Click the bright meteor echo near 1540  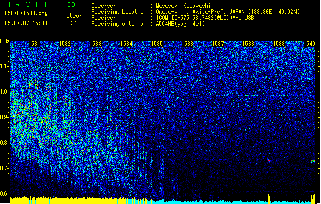(x=313, y=161)
